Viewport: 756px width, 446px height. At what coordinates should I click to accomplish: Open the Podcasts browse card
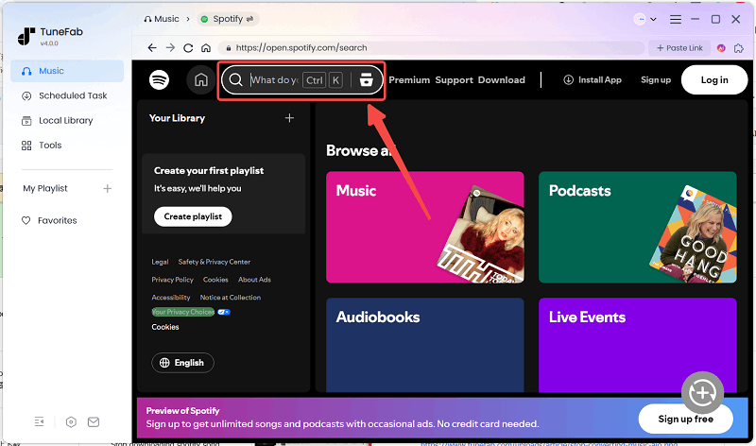(637, 227)
